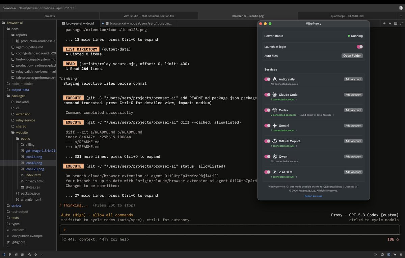Switch to the projects window tab
Viewport: 405px width, 258px height.
50,16
